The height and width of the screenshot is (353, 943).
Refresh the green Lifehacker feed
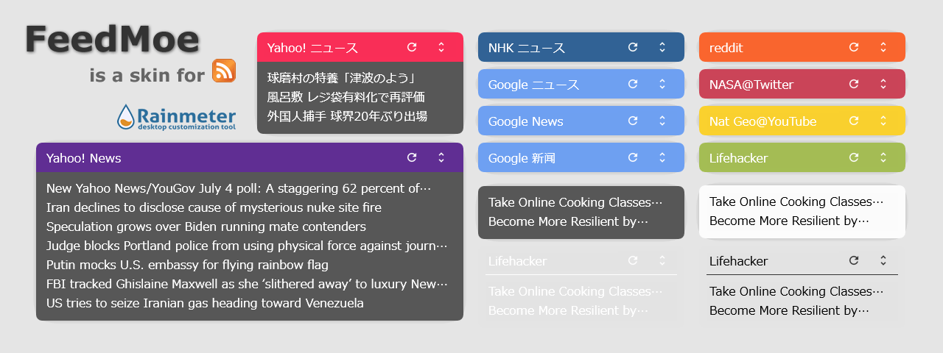pos(854,157)
